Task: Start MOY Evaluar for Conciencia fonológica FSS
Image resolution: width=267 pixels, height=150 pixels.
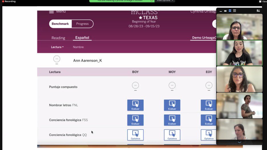Action: pos(172,120)
